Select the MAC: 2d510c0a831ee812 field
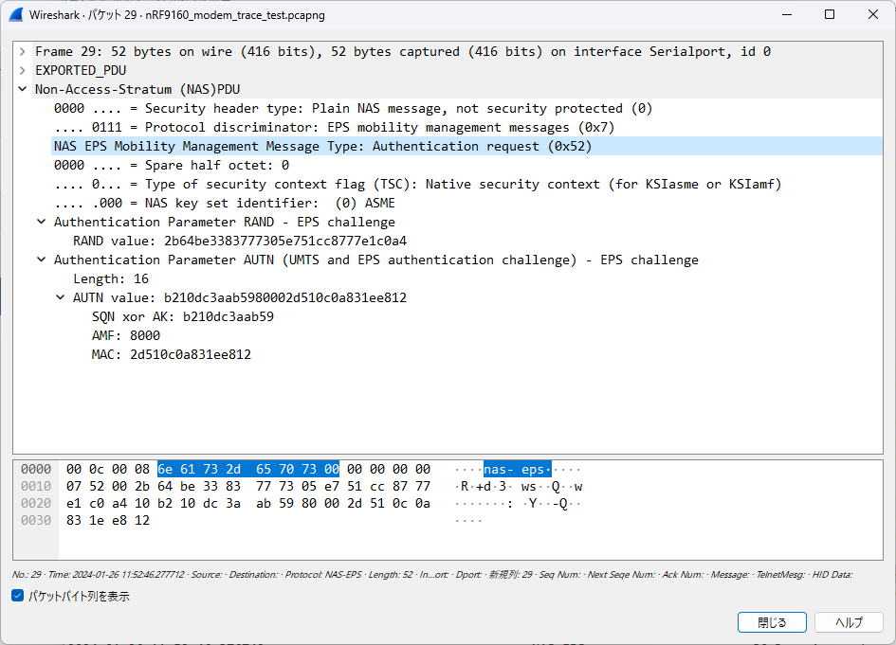The width and height of the screenshot is (896, 645). coord(172,354)
